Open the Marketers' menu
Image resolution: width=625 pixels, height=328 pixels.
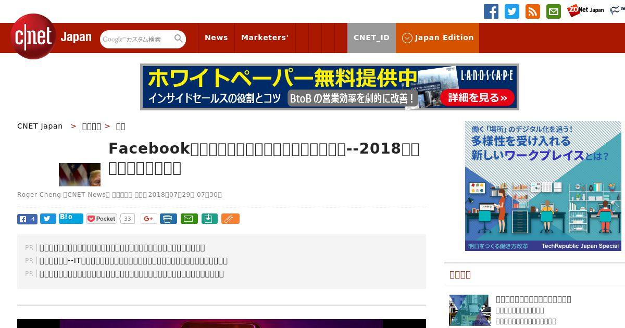[x=265, y=37]
